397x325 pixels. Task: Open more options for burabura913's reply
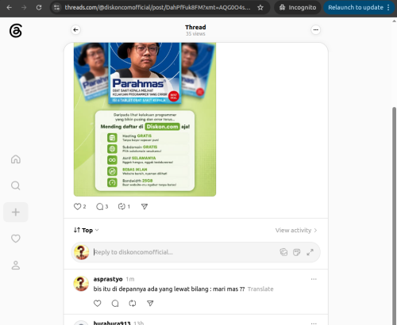(x=314, y=323)
